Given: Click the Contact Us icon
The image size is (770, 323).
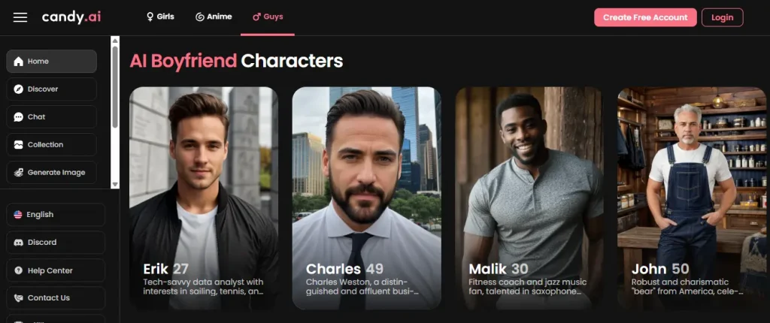Looking at the screenshot, I should coord(19,298).
